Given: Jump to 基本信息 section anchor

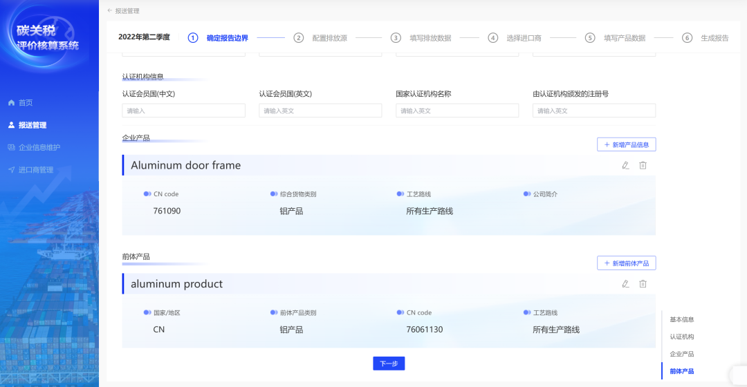Looking at the screenshot, I should click(682, 319).
